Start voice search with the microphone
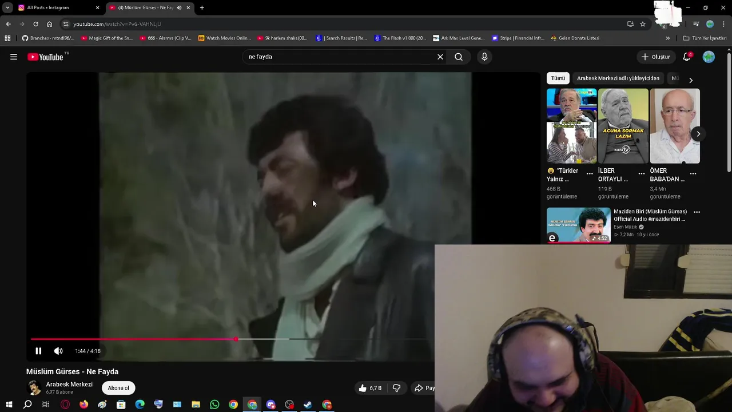Image resolution: width=732 pixels, height=412 pixels. (x=484, y=57)
